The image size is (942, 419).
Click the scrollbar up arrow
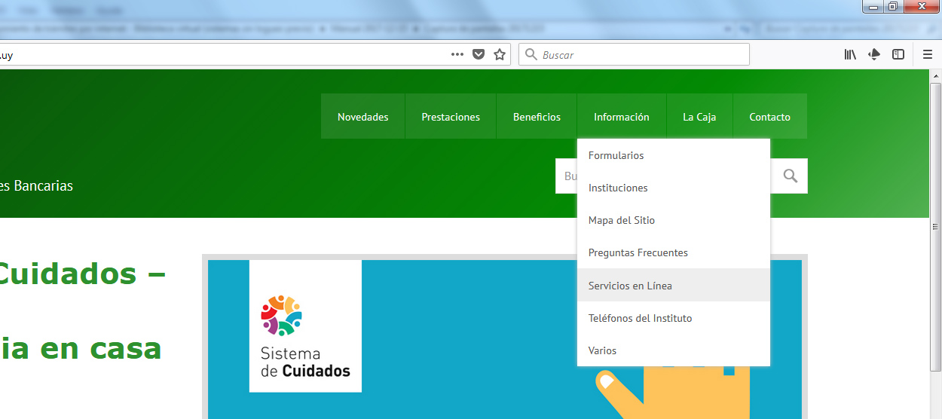pyautogui.click(x=935, y=76)
